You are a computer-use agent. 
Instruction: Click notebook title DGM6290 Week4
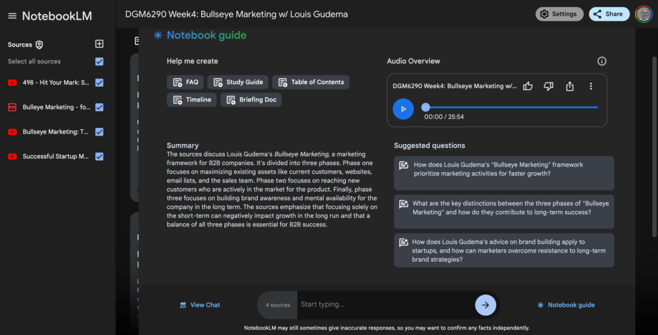pyautogui.click(x=236, y=14)
